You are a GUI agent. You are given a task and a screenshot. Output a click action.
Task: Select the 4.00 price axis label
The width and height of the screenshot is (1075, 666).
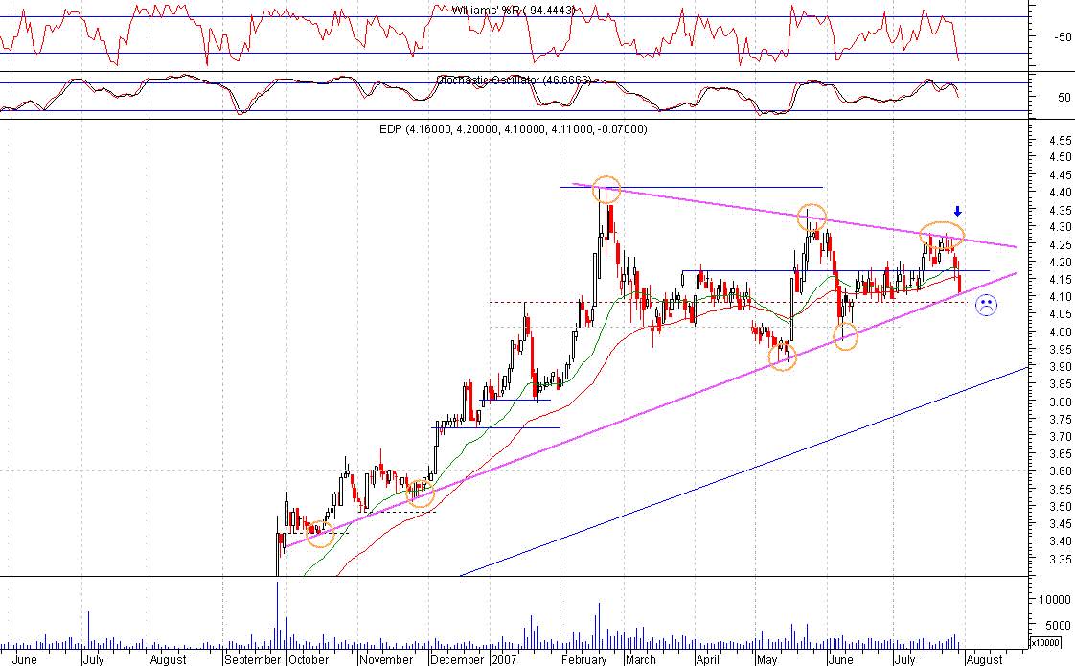(1061, 332)
